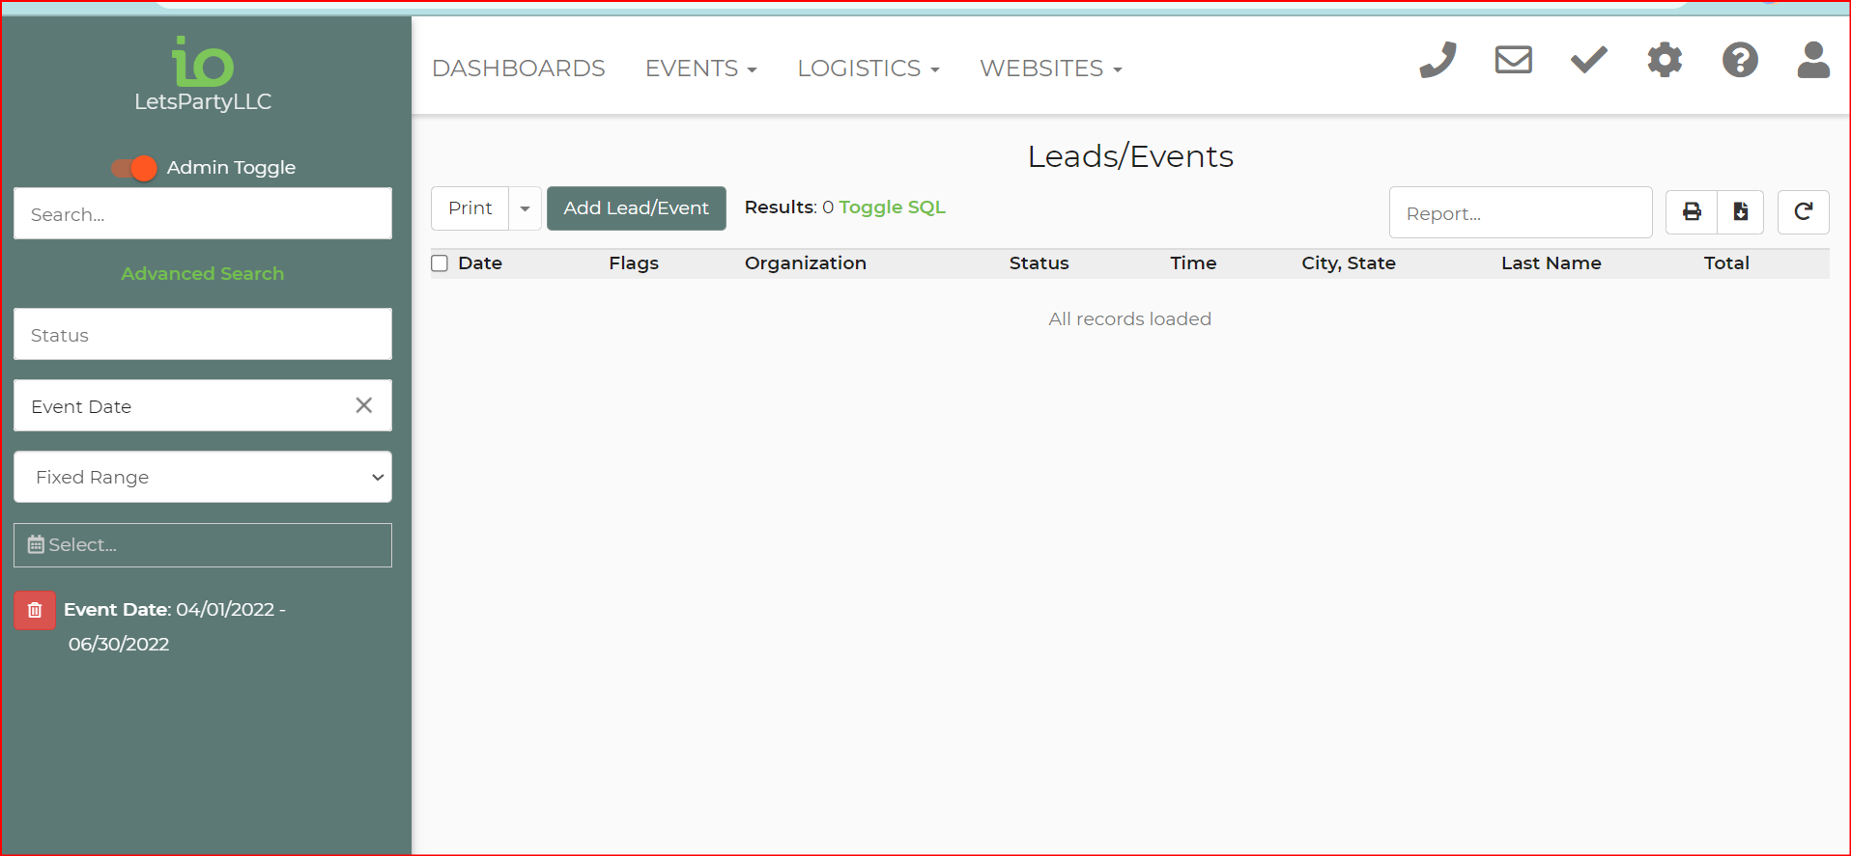The image size is (1851, 856).
Task: Click the Add Lead/Event button
Action: 636,208
